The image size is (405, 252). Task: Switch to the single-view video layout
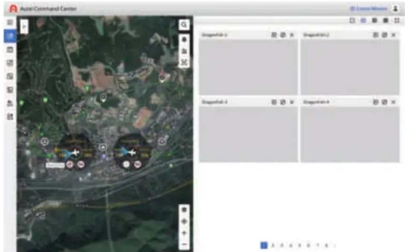[x=352, y=20]
